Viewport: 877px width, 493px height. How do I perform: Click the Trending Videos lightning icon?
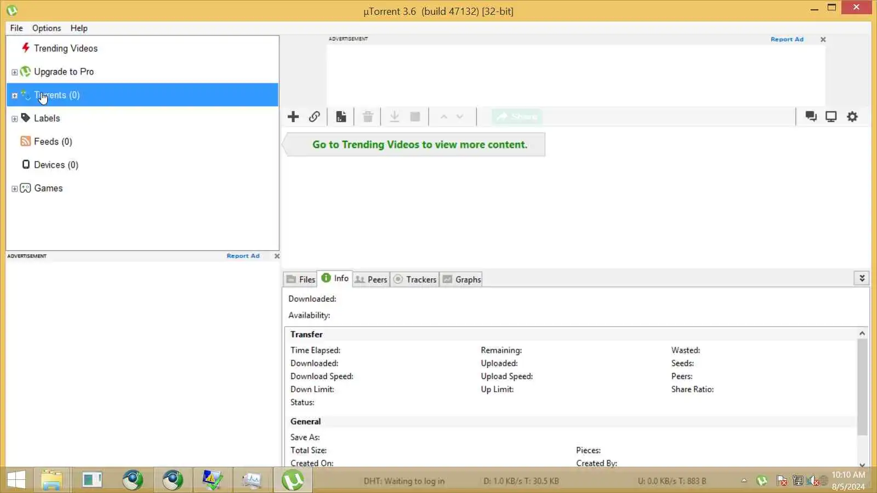[x=25, y=48]
